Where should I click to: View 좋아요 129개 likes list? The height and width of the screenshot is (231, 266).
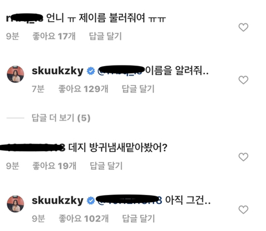pos(83,89)
